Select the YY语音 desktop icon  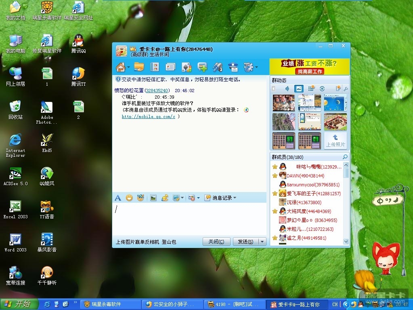pos(47,209)
